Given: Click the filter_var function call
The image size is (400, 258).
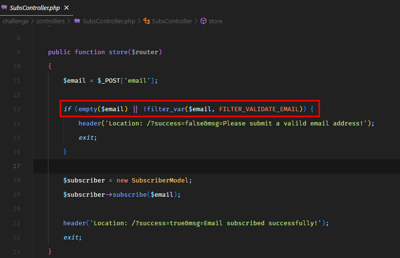Looking at the screenshot, I should 165,109.
